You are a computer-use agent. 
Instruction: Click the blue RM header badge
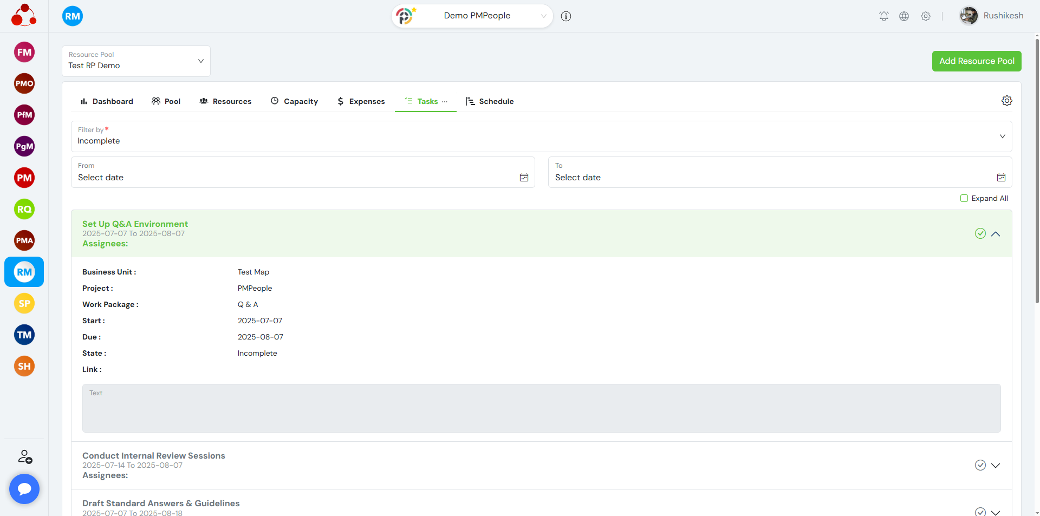click(x=73, y=16)
